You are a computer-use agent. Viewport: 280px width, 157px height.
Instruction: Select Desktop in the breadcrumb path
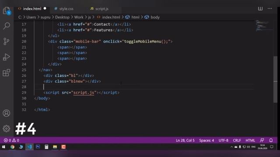[62, 17]
